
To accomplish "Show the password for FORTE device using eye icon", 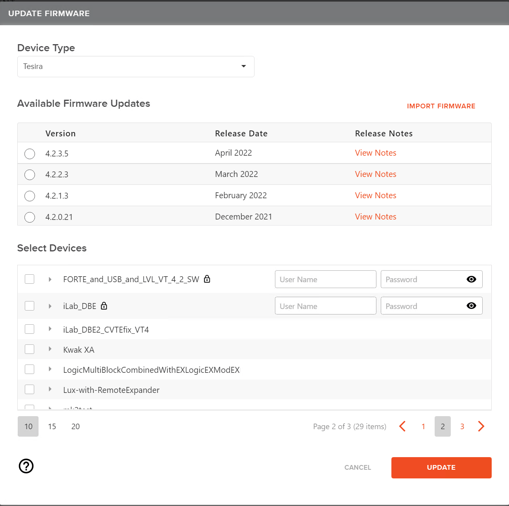I will [x=471, y=279].
